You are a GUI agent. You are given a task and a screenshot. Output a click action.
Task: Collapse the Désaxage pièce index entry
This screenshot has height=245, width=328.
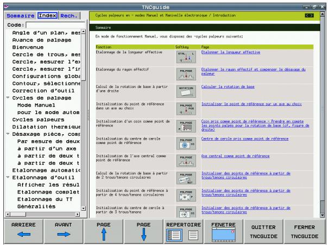(x=8, y=134)
